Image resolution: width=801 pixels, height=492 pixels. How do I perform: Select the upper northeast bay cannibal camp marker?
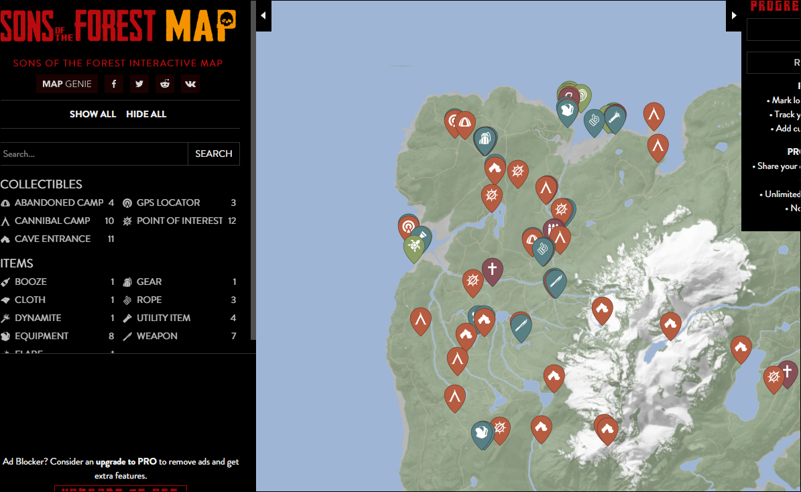(654, 115)
